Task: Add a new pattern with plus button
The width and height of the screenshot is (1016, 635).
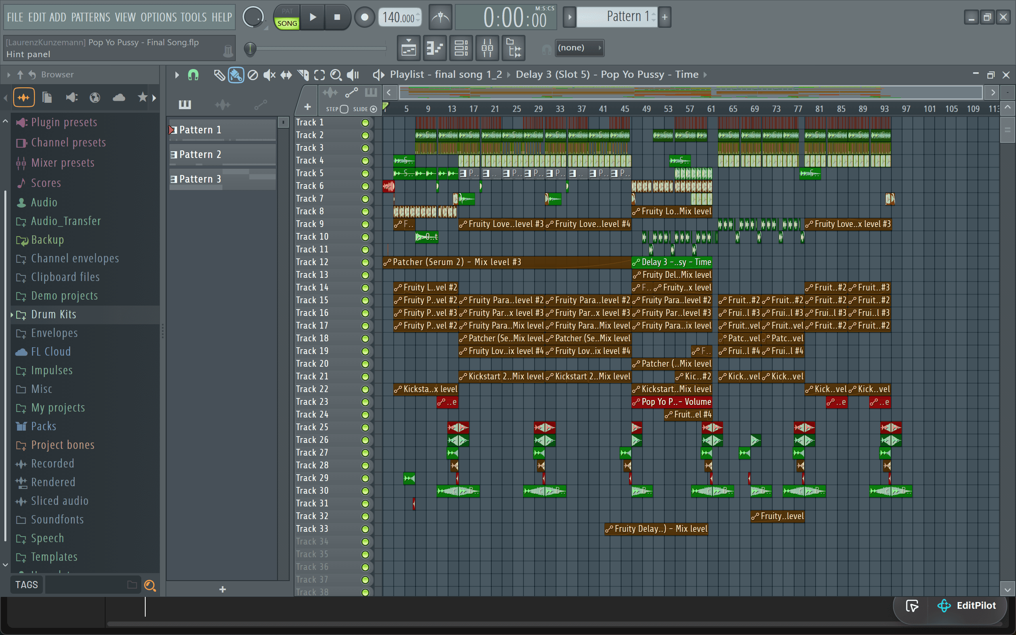Action: click(665, 17)
